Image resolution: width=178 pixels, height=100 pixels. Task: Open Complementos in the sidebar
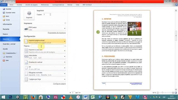coord(10,53)
